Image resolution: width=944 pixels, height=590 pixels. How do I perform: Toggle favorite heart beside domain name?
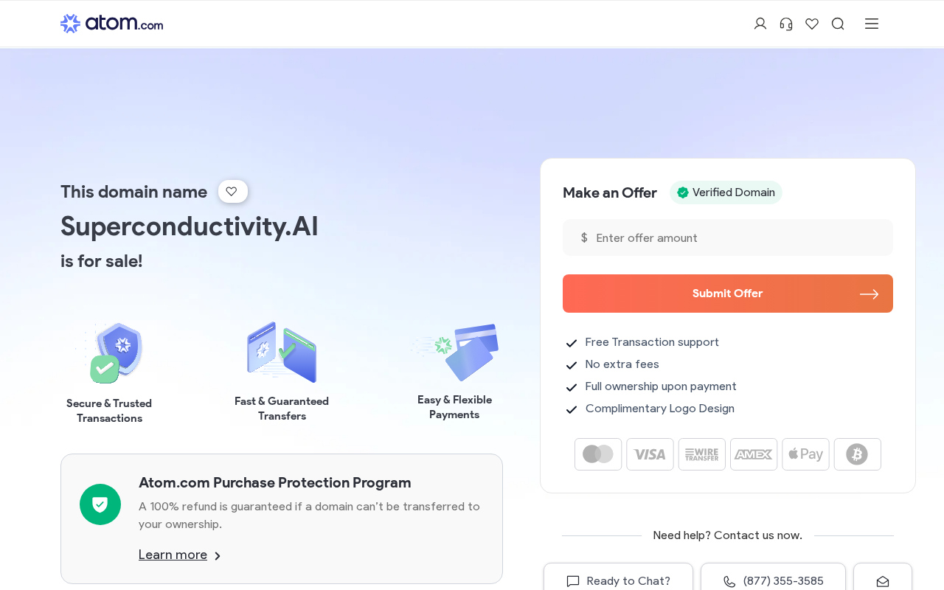coord(232,192)
